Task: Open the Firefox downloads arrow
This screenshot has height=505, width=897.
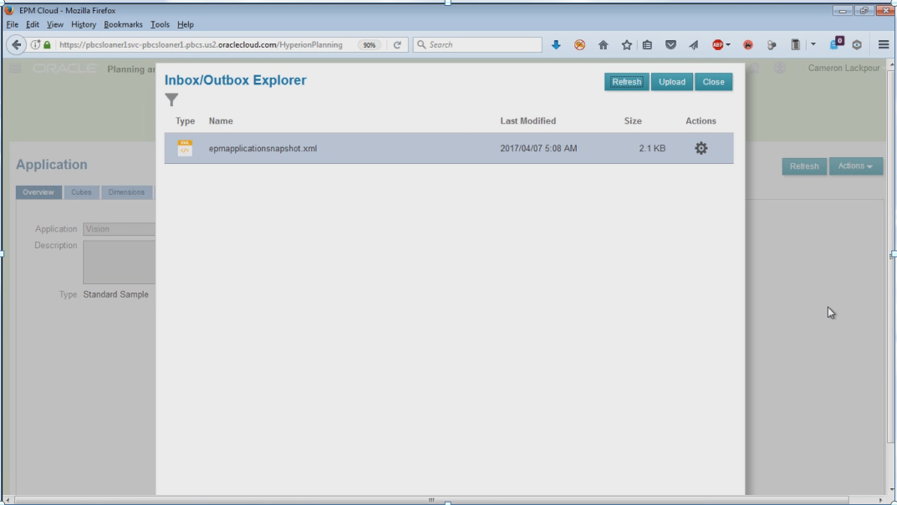Action: click(x=555, y=44)
